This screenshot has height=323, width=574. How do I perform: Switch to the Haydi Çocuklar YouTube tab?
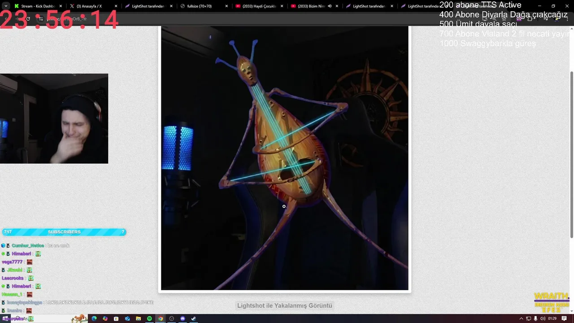(258, 6)
